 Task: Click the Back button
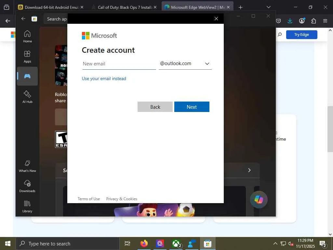[155, 107]
